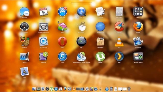The width and height of the screenshot is (163, 92).
Task: Open the Trash in the Dock
Action: pyautogui.click(x=129, y=89)
